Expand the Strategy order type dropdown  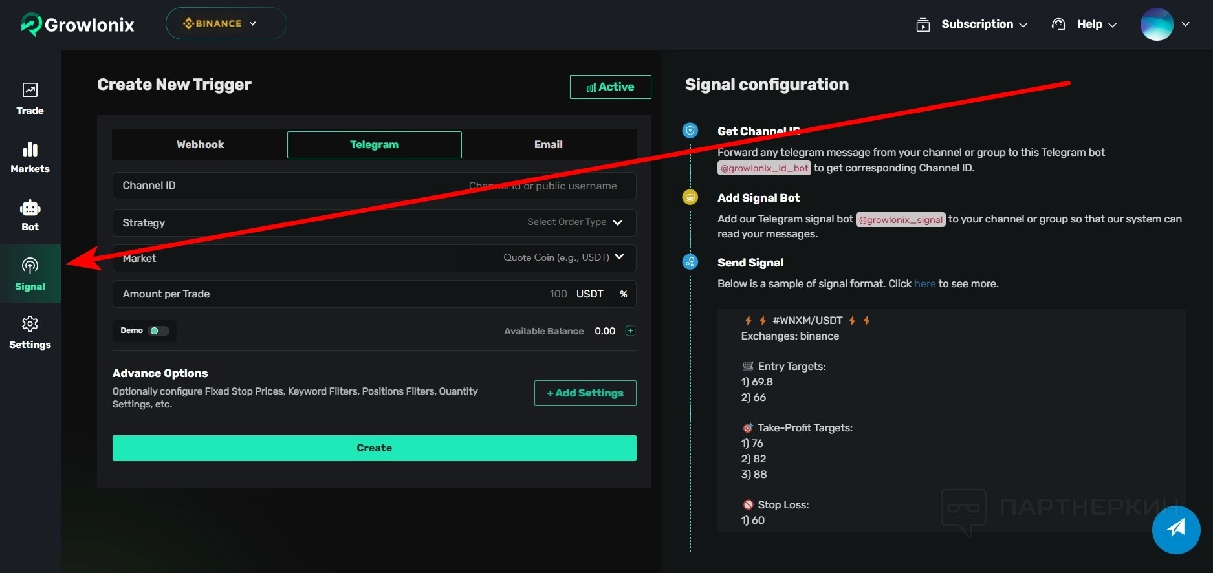click(574, 222)
